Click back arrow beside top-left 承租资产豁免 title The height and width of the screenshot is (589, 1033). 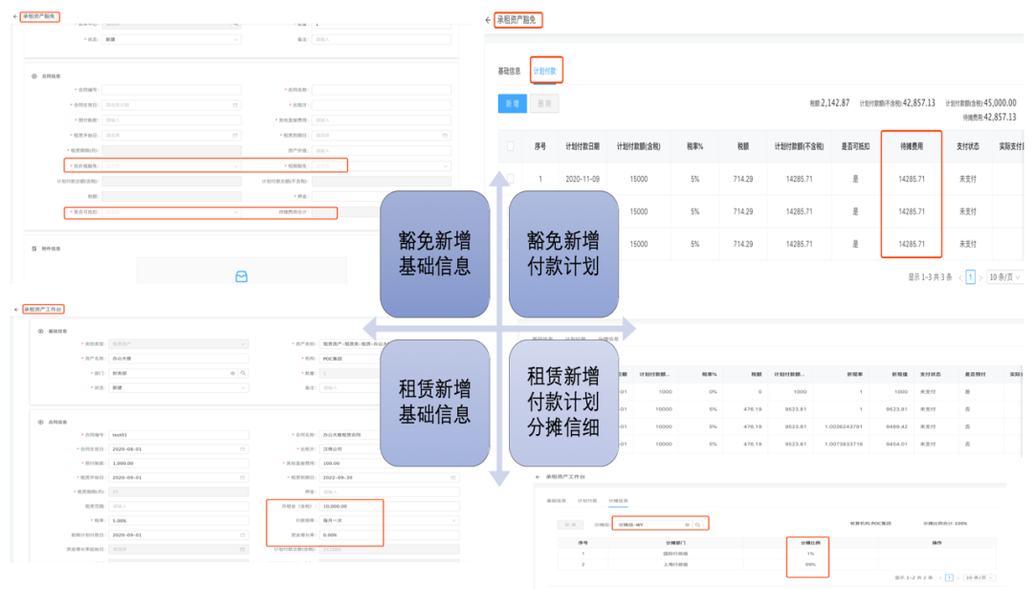14,17
